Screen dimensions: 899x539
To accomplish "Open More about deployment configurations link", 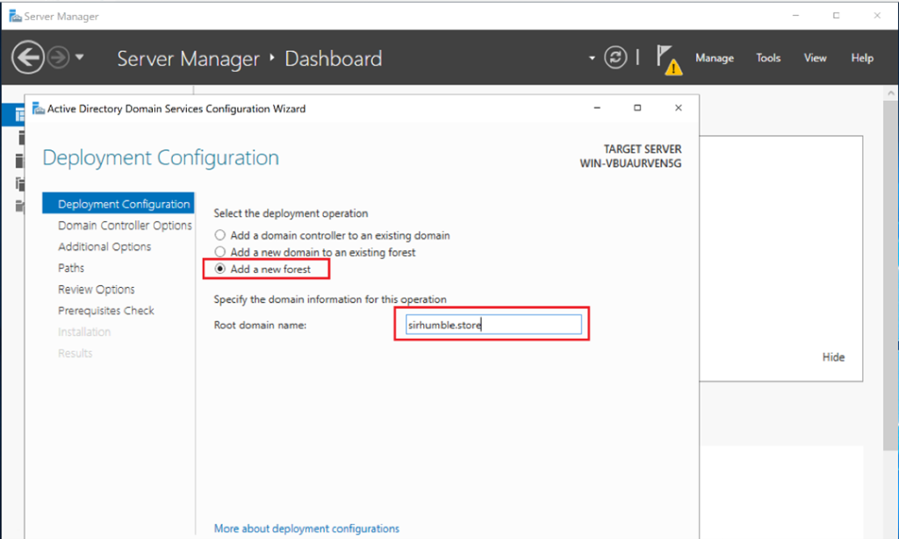I will (x=306, y=528).
